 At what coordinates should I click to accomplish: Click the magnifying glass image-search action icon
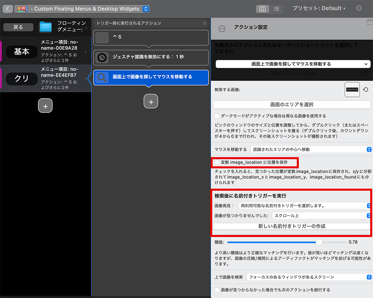101,78
